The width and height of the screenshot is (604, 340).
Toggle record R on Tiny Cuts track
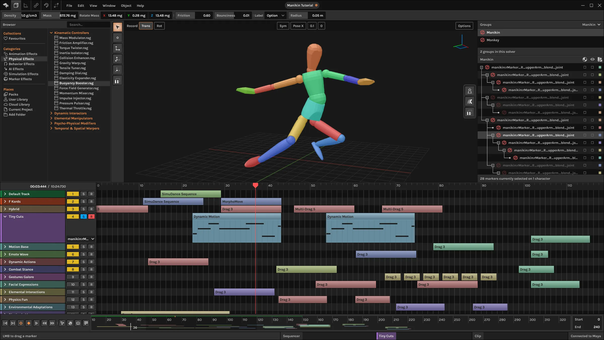pyautogui.click(x=91, y=217)
